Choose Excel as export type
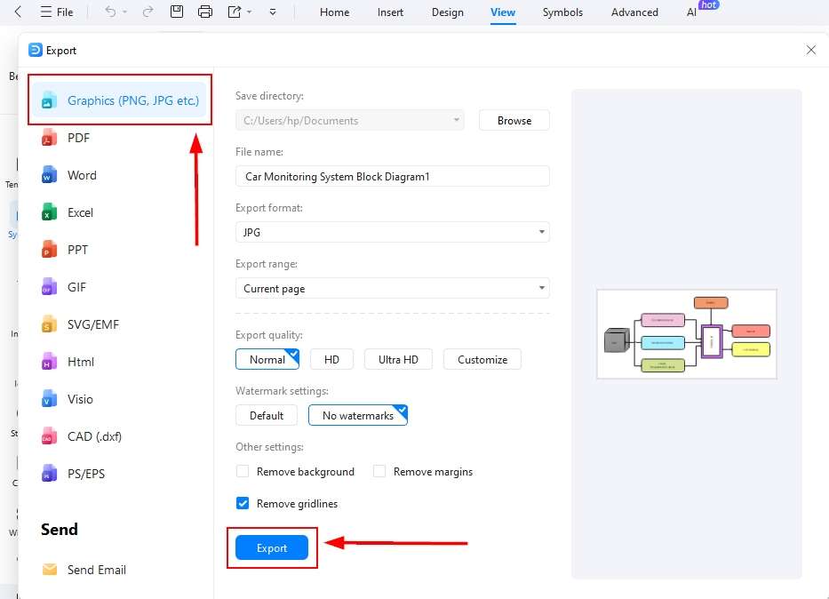Image resolution: width=829 pixels, height=599 pixels. pos(81,212)
